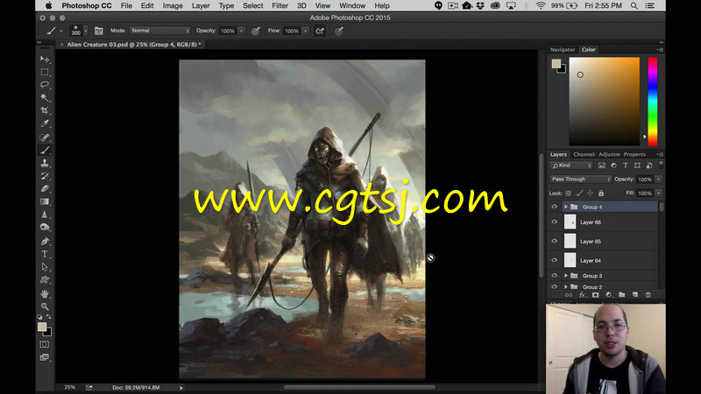The width and height of the screenshot is (701, 394).
Task: Hide Layer 64
Action: coord(555,260)
